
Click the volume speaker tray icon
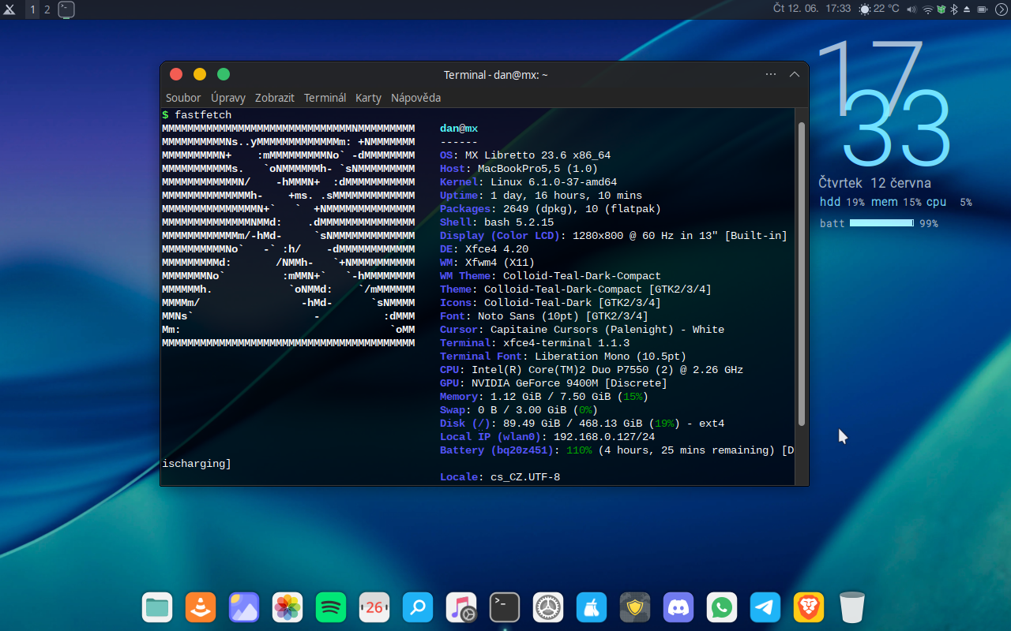911,9
